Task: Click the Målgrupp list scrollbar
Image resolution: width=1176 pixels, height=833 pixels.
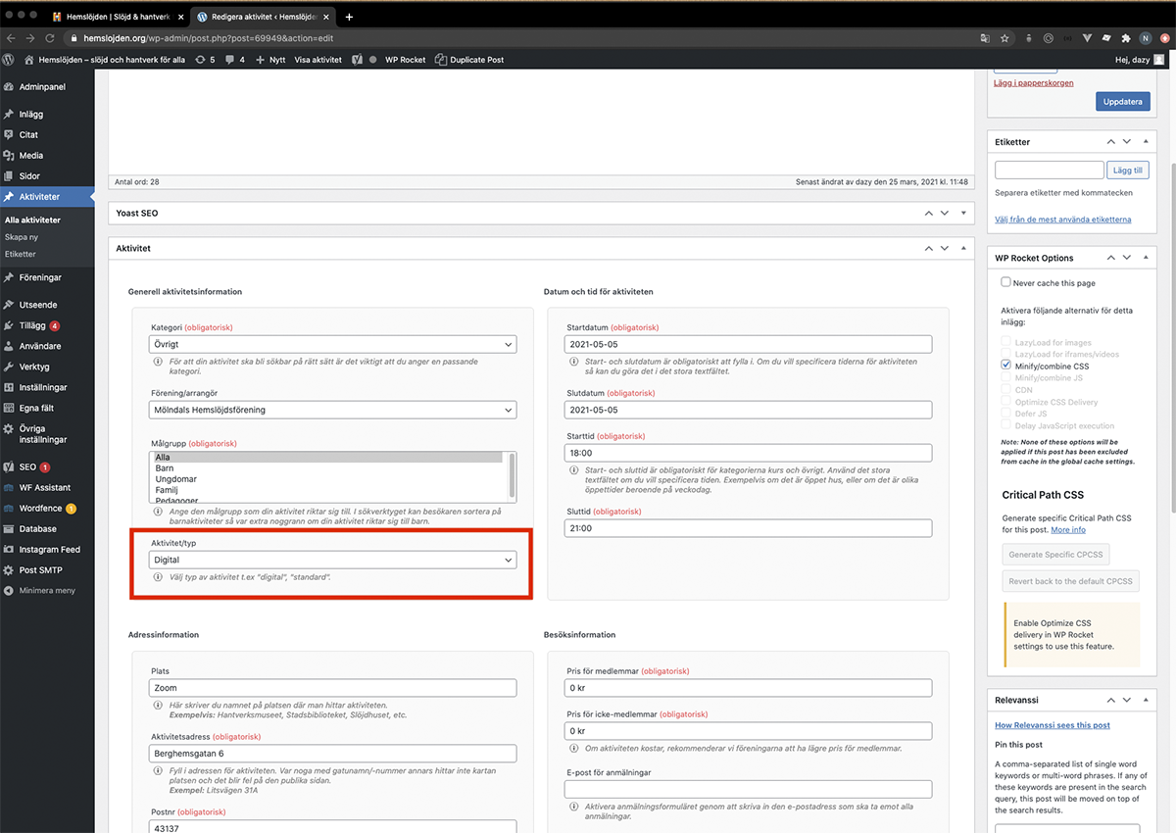Action: click(512, 475)
